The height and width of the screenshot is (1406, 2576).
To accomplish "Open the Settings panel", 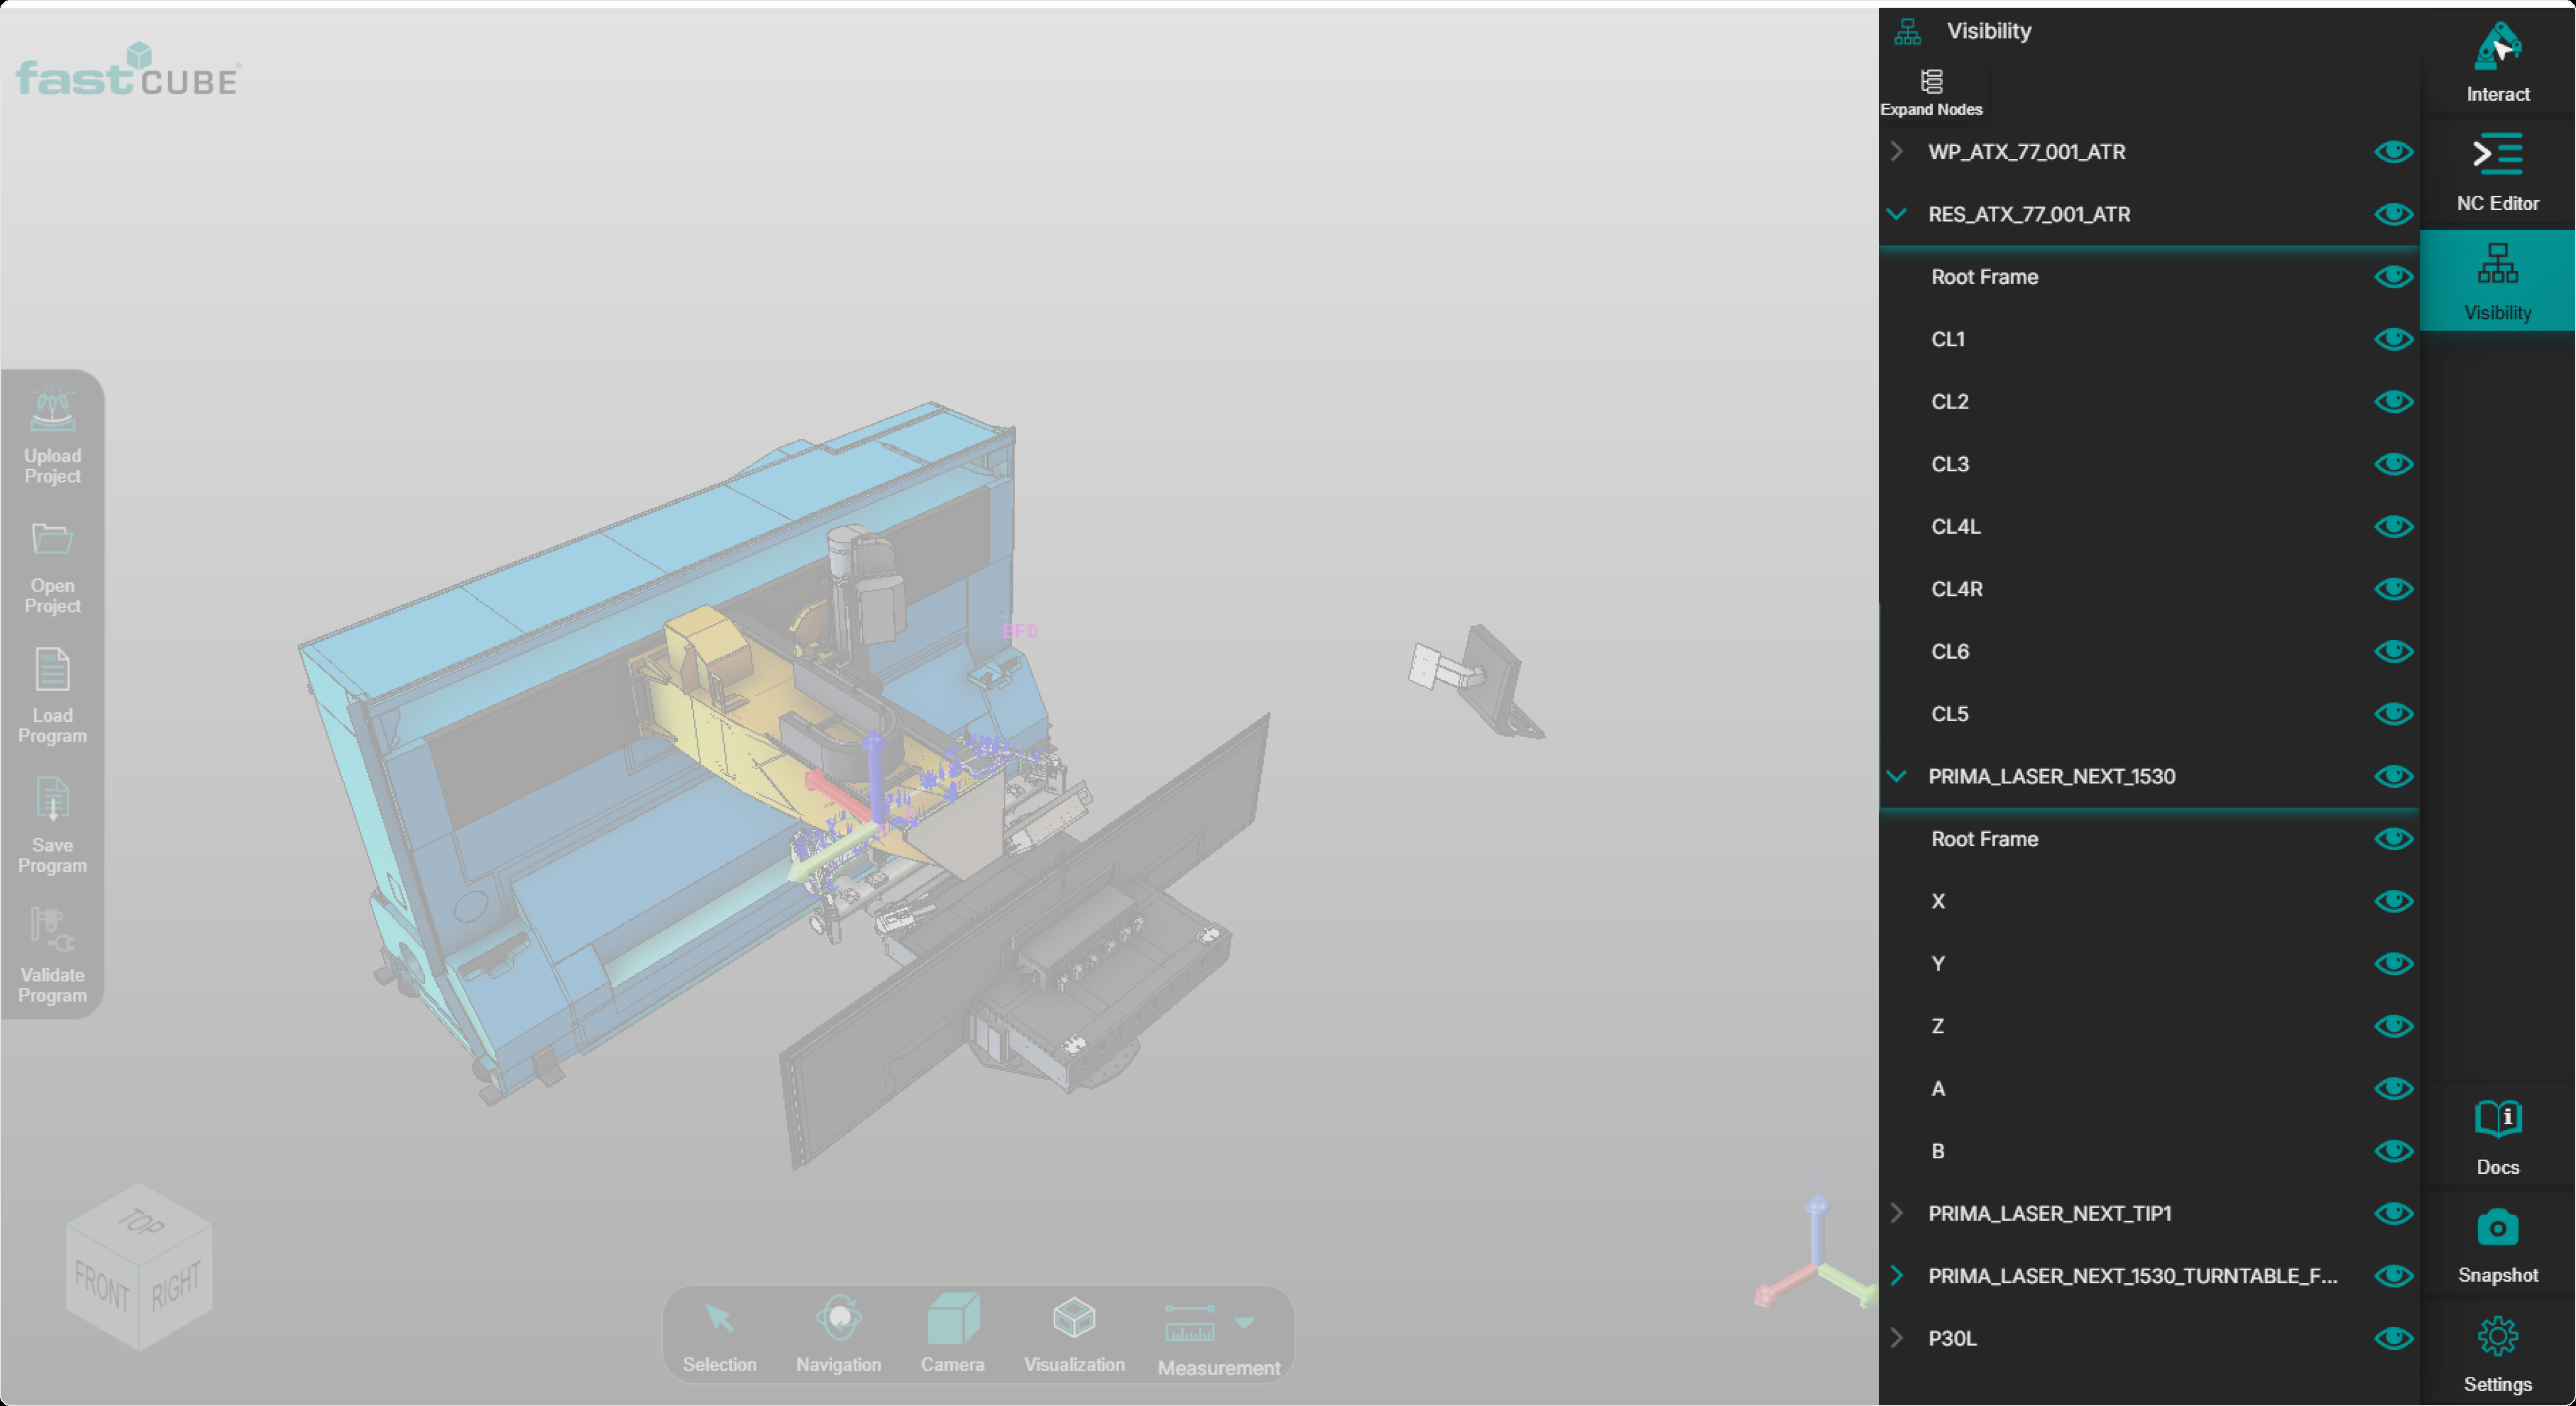I will (x=2497, y=1354).
